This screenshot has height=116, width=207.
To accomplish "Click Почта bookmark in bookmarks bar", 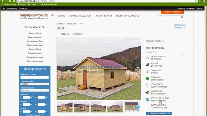I will (x=32, y=4).
